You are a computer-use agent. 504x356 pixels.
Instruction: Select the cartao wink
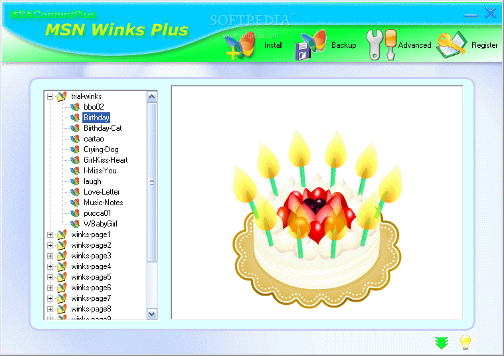pos(94,139)
